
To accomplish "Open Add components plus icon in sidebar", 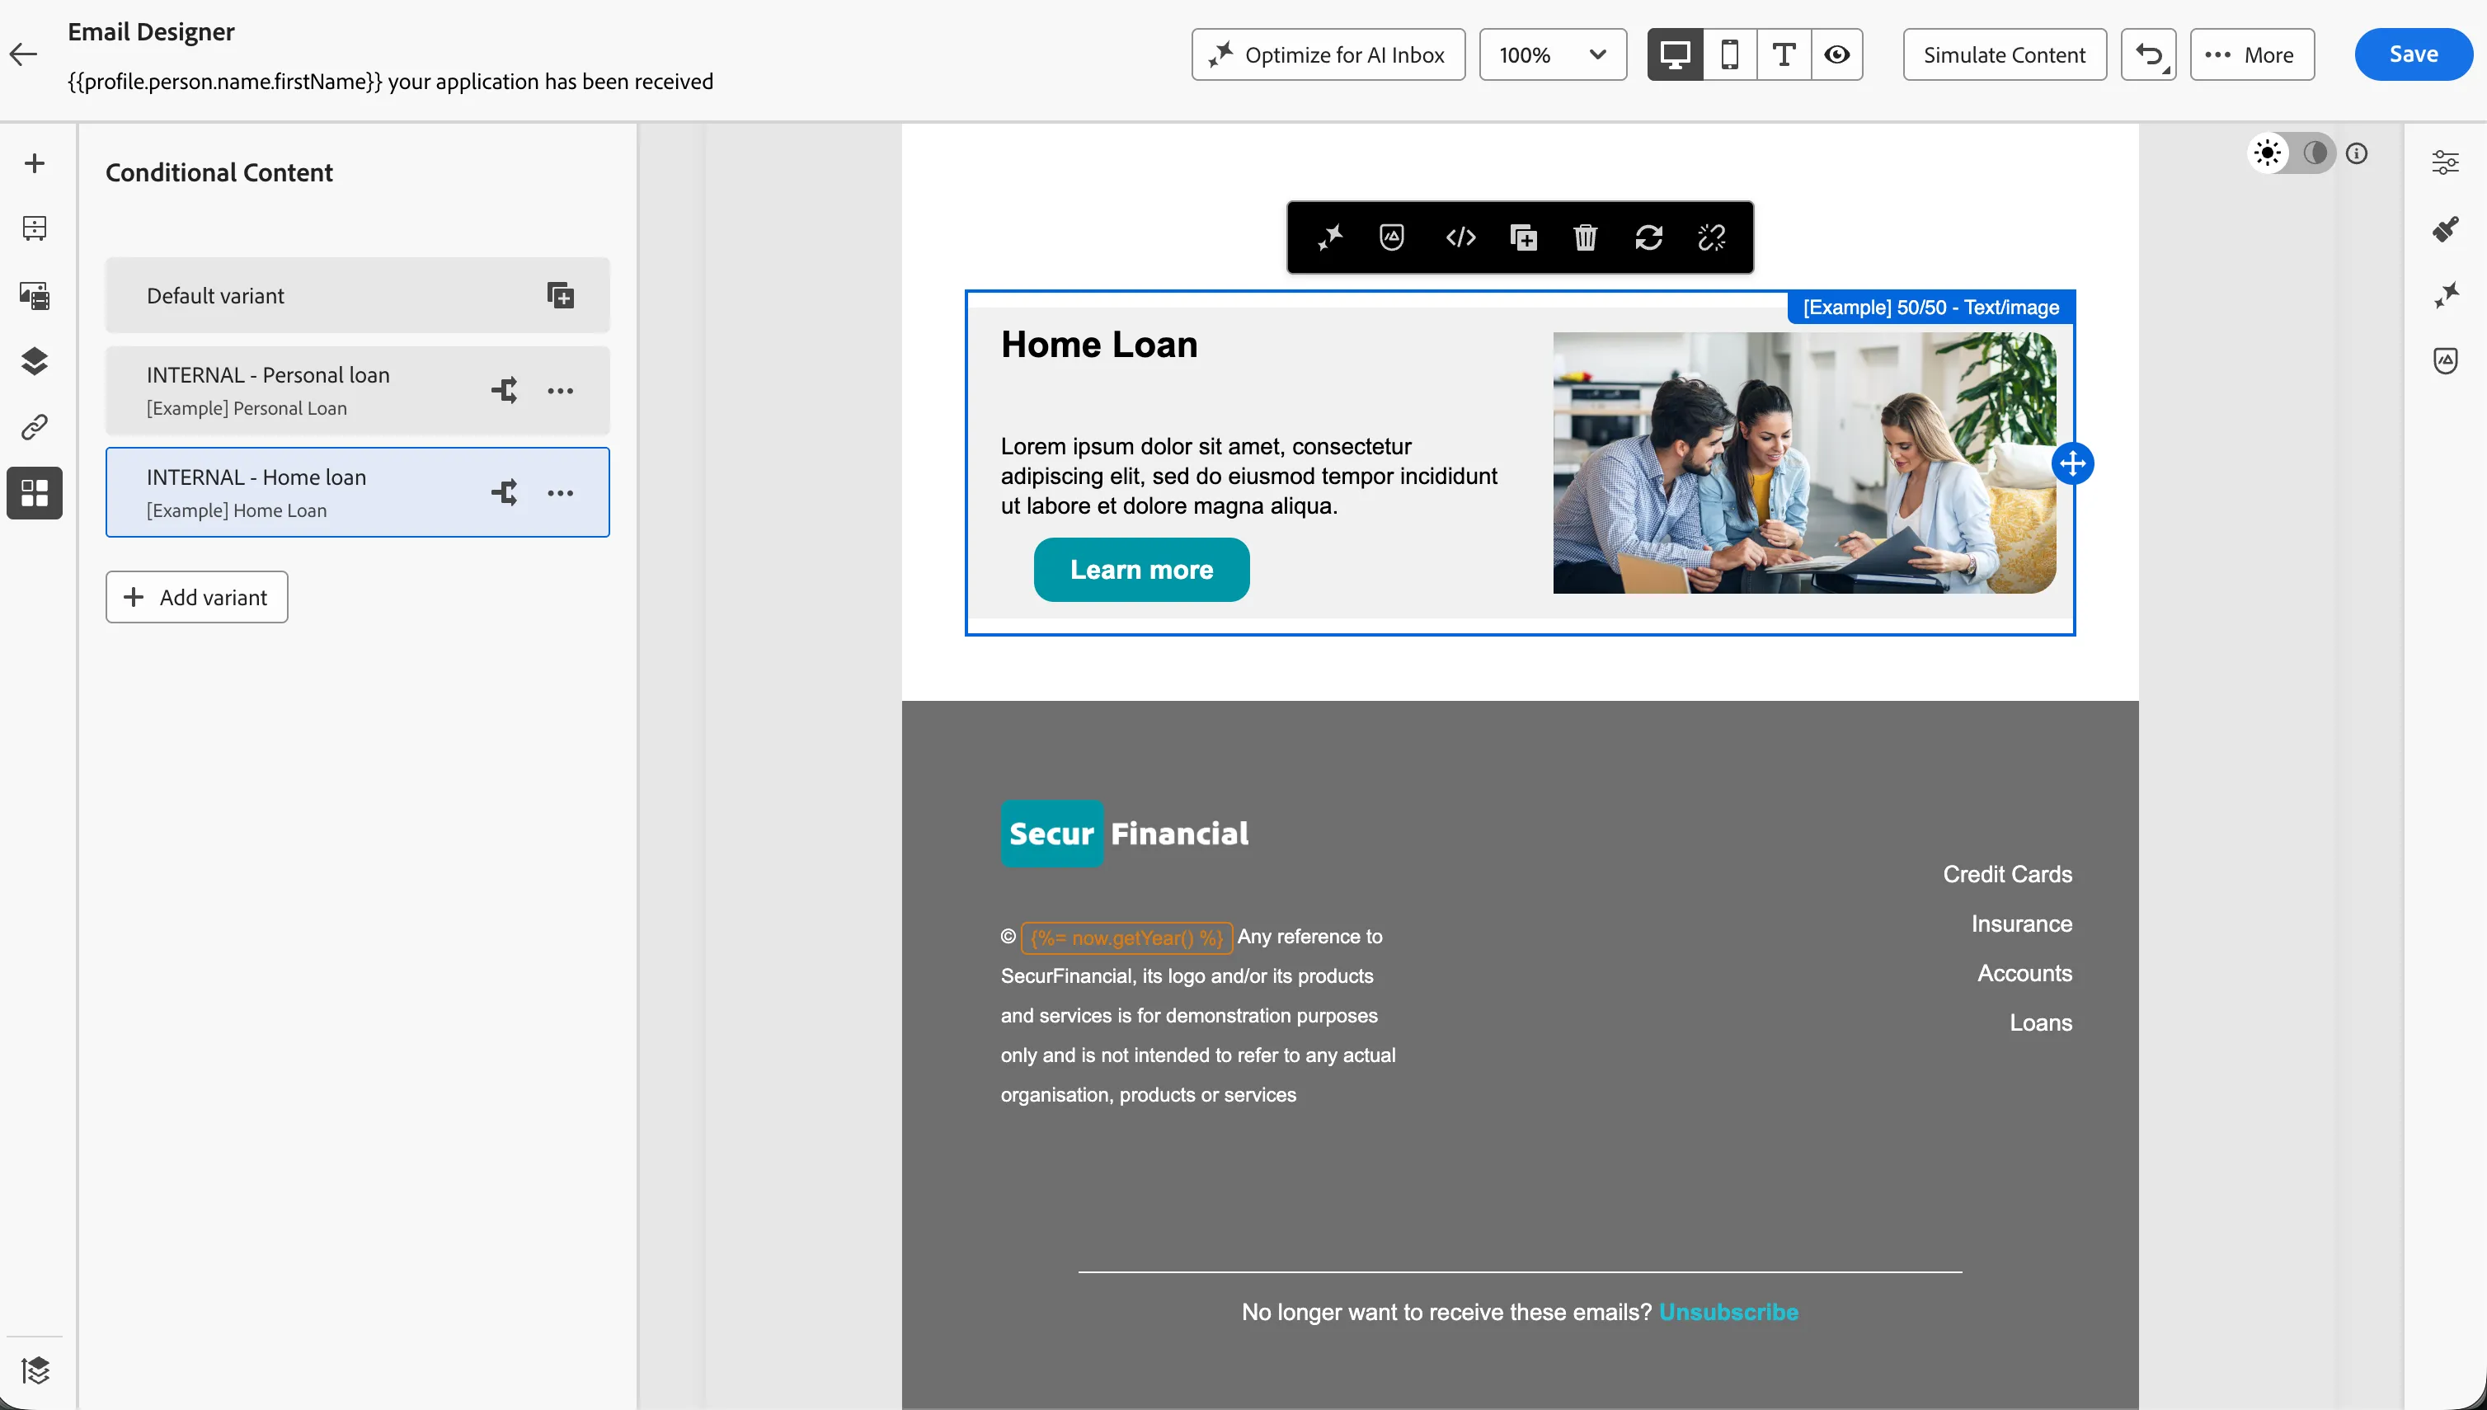I will [34, 162].
